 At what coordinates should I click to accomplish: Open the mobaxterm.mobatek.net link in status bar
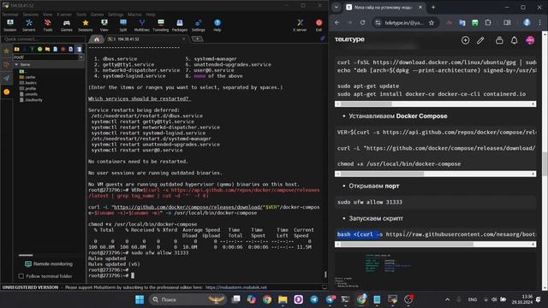(236, 287)
